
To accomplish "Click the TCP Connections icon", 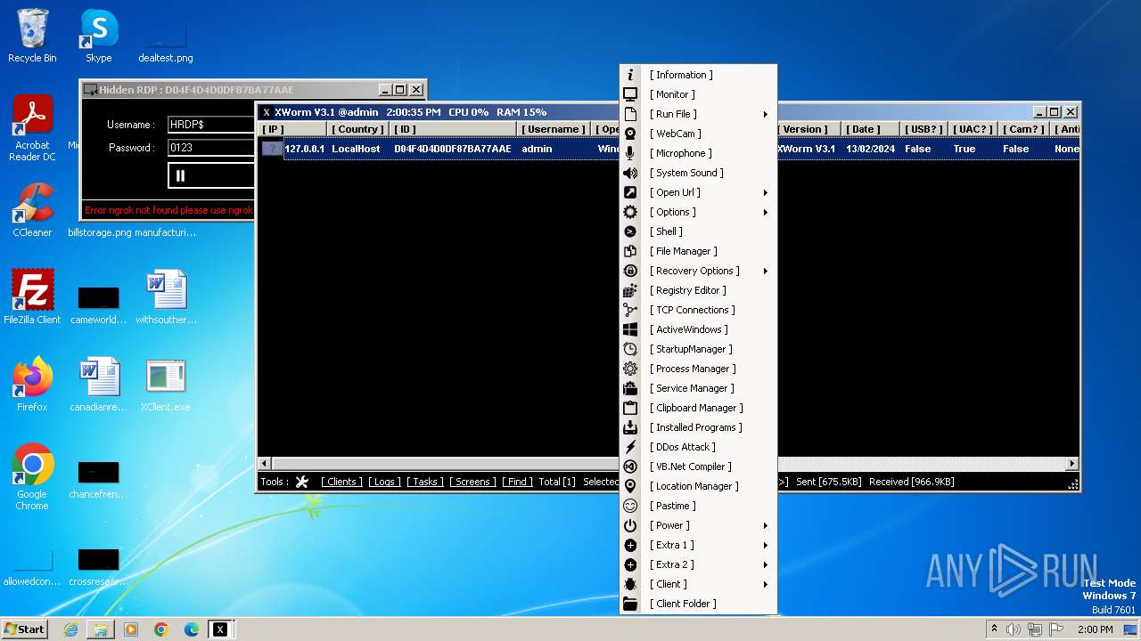I will point(630,310).
